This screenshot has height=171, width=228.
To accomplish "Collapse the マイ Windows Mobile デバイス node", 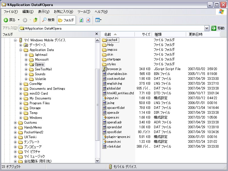I will point(15,40).
